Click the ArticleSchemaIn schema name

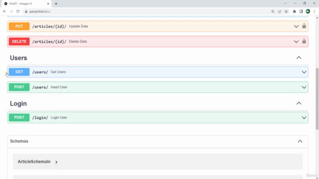[x=34, y=162]
